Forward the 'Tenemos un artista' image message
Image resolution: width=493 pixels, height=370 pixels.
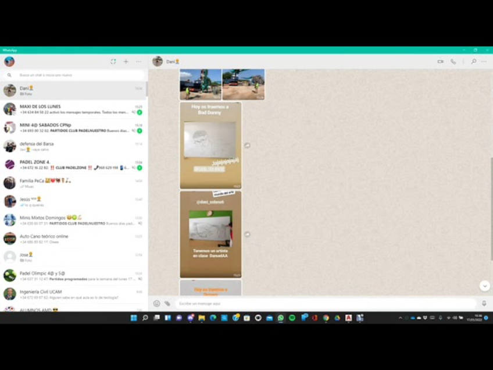point(248,234)
